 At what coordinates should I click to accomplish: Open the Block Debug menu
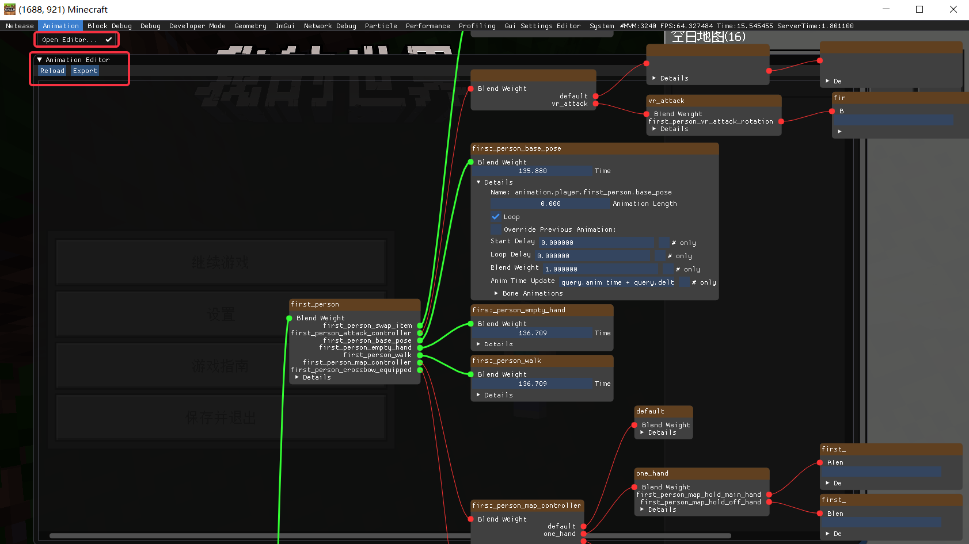[x=109, y=26]
